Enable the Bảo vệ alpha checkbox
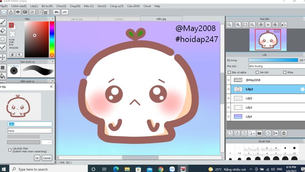The height and width of the screenshot is (172, 305). pos(229,73)
